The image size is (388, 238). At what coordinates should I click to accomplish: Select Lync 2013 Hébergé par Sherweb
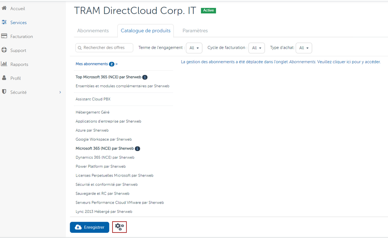[x=104, y=211]
